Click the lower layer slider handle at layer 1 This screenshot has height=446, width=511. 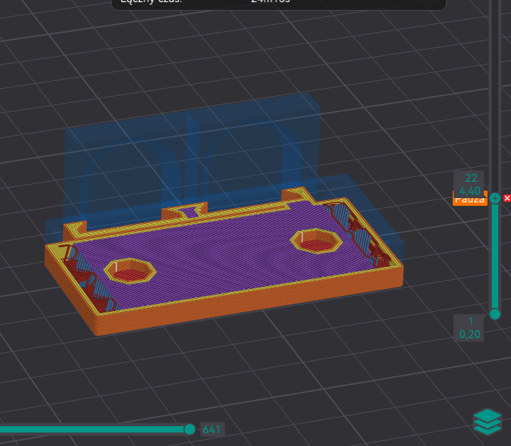495,314
